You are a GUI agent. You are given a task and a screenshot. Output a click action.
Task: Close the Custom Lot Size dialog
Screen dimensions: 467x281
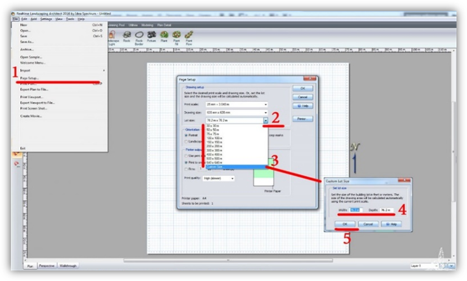(405, 180)
